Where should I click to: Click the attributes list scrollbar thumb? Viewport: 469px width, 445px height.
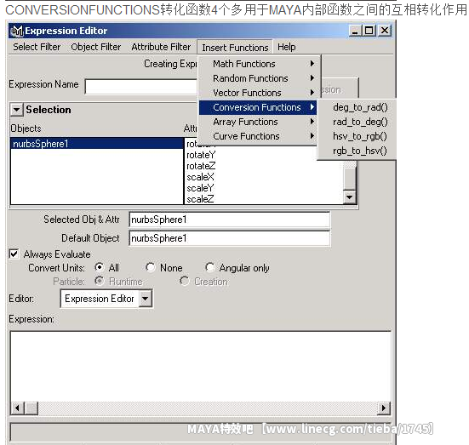click(349, 178)
